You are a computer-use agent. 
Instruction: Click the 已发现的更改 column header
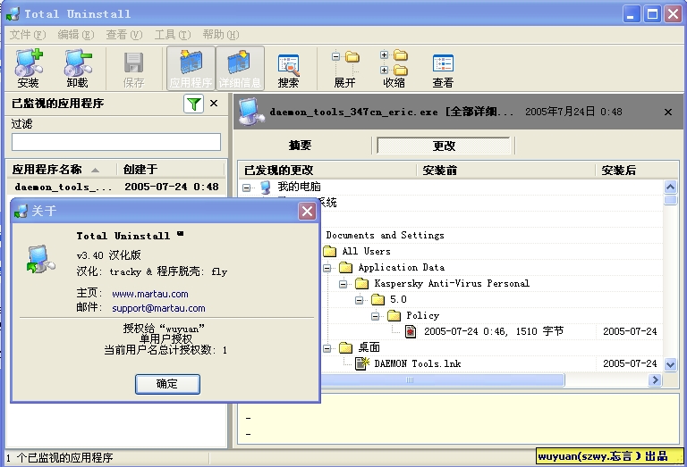coord(327,170)
